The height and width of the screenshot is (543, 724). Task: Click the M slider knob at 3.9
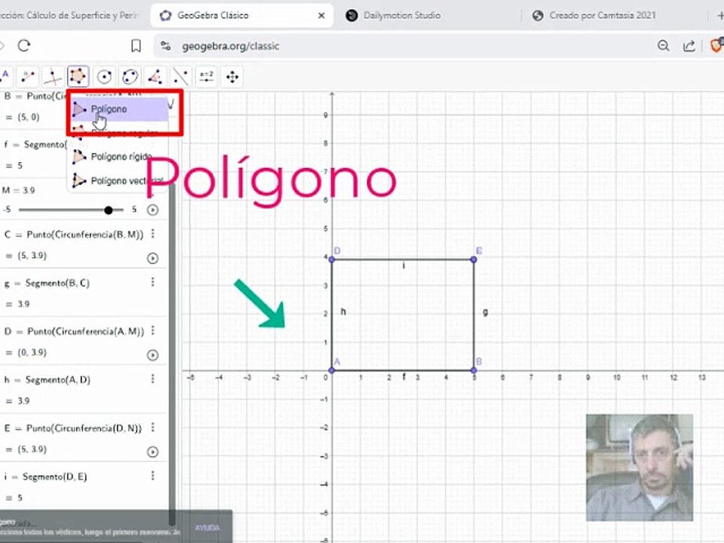[x=108, y=210]
